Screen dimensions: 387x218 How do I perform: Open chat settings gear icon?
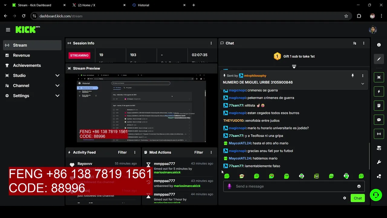pyautogui.click(x=344, y=198)
